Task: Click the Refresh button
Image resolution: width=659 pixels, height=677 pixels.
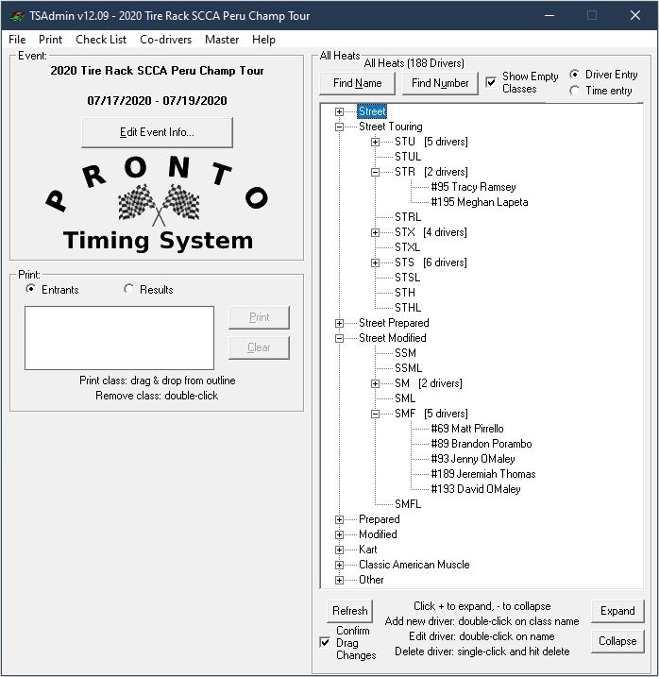Action: [x=349, y=611]
